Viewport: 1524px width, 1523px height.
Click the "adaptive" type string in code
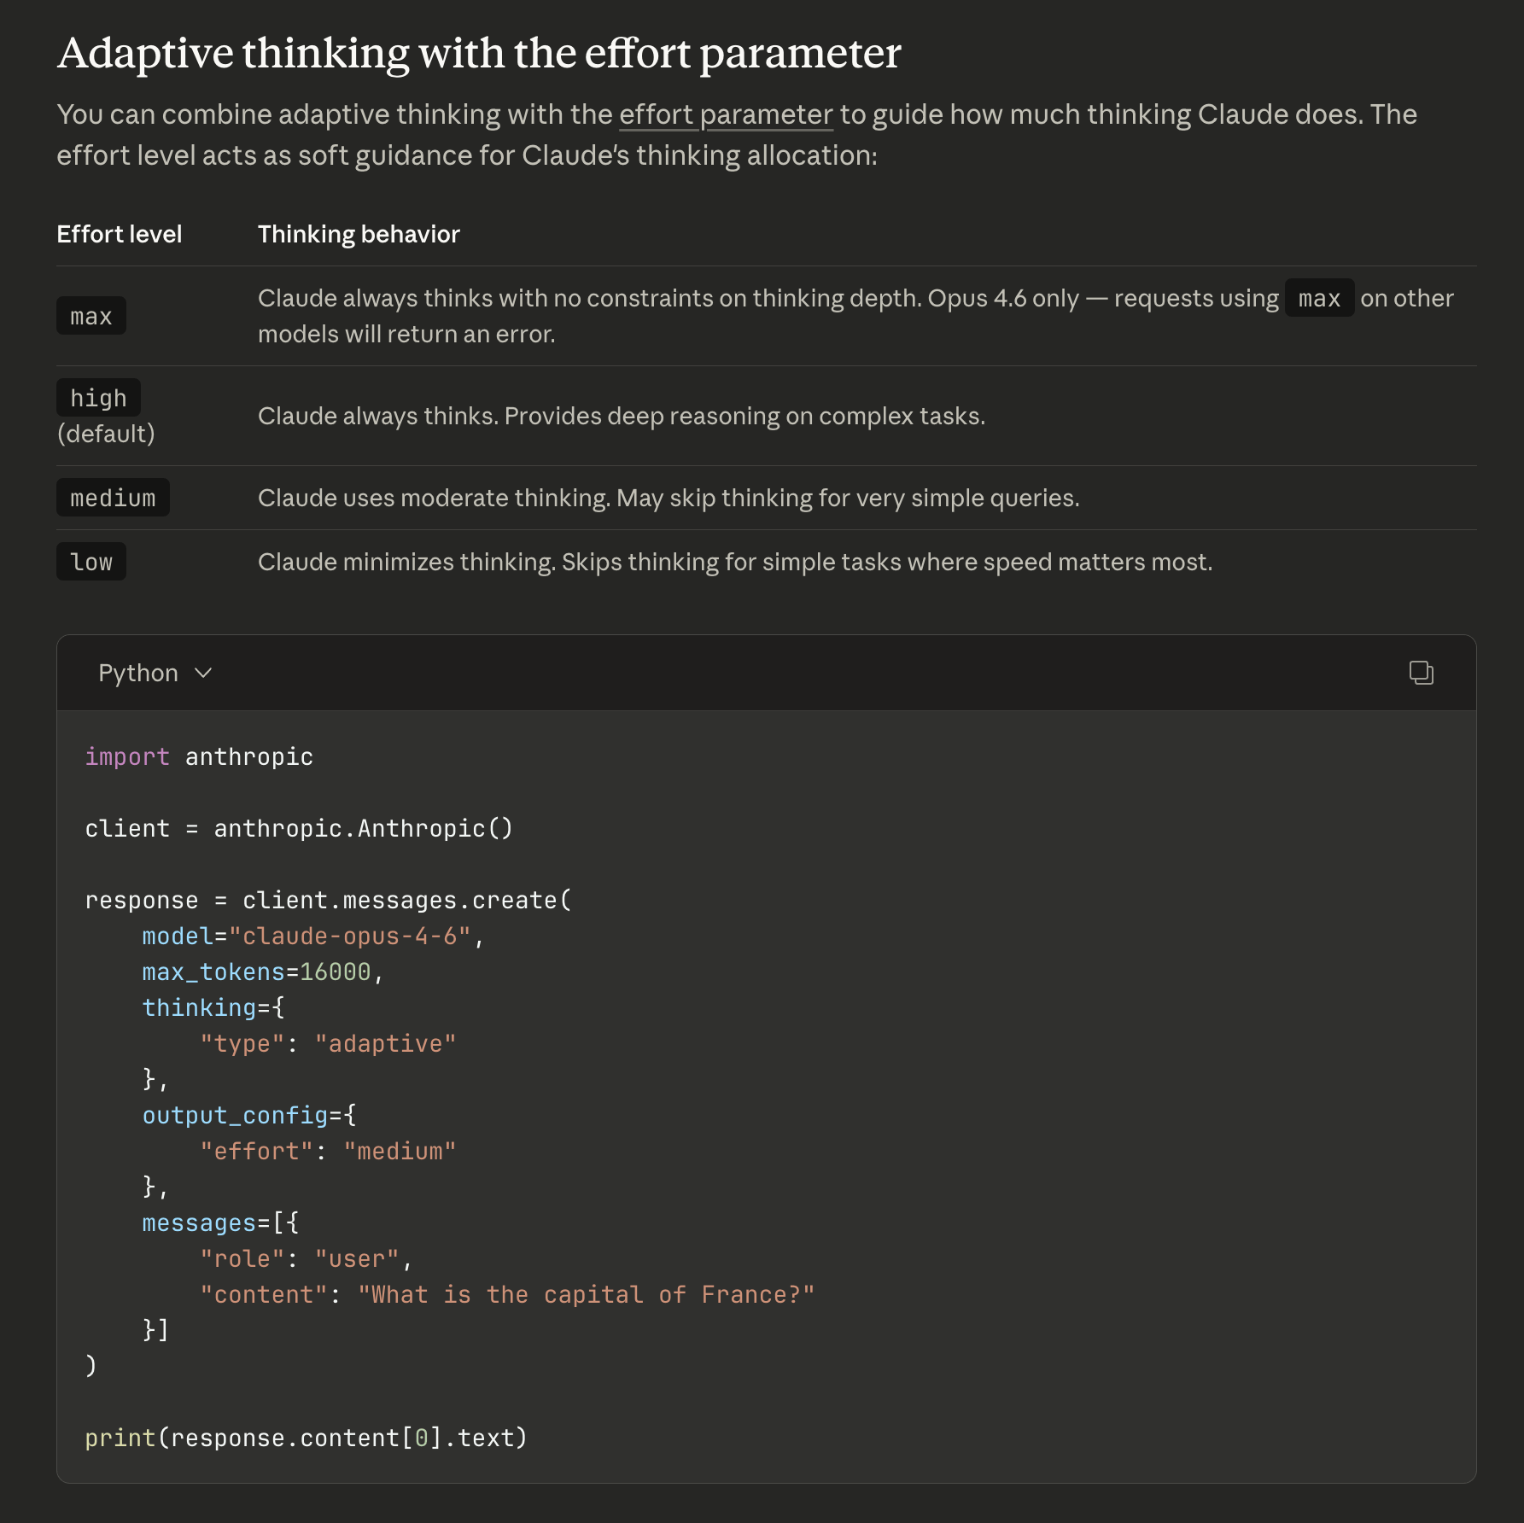(386, 1044)
